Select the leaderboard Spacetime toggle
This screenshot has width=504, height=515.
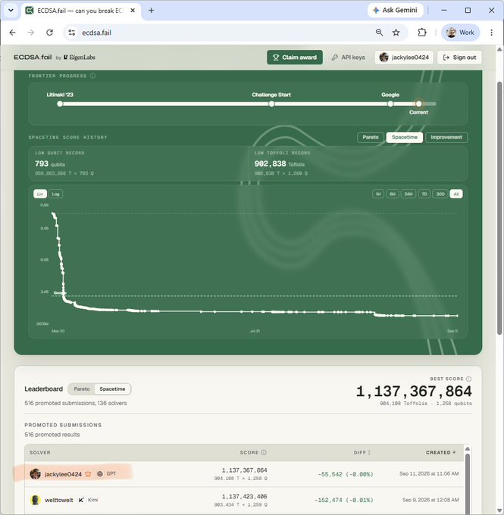tap(112, 389)
